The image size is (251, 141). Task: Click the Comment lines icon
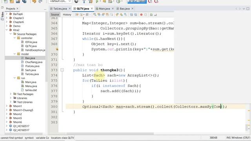point(151,14)
